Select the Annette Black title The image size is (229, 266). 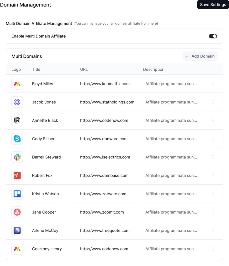pos(45,121)
